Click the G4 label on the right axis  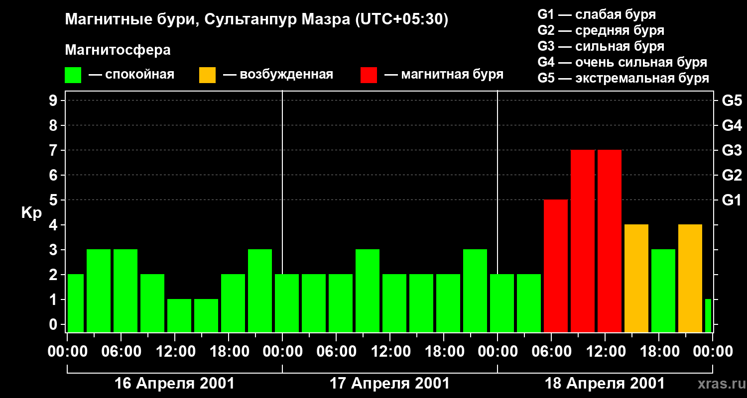[x=732, y=126]
